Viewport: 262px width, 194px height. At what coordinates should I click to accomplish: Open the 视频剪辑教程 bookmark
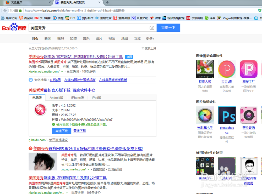[173, 18]
